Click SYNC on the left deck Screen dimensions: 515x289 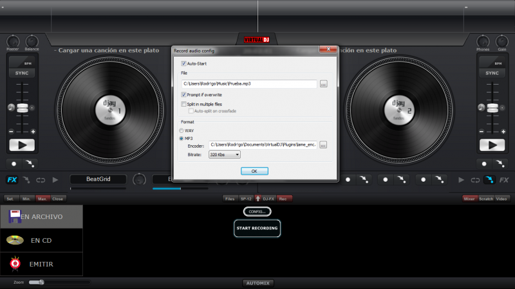coord(22,73)
